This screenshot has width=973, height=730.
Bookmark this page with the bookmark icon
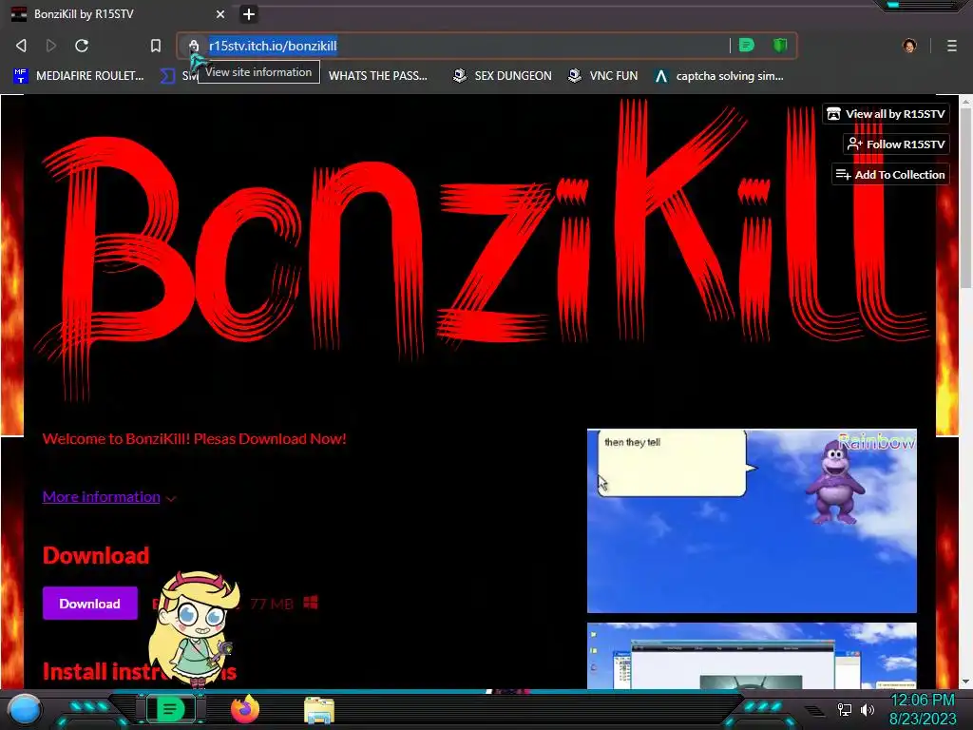pos(156,46)
